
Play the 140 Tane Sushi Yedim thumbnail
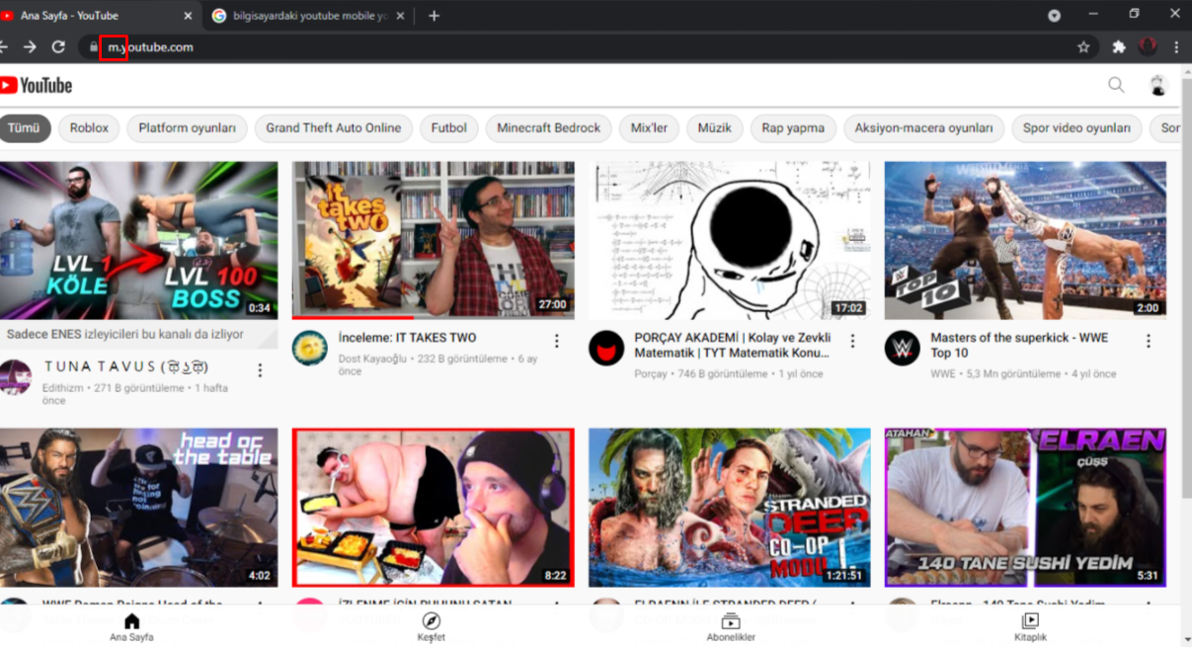(1025, 508)
